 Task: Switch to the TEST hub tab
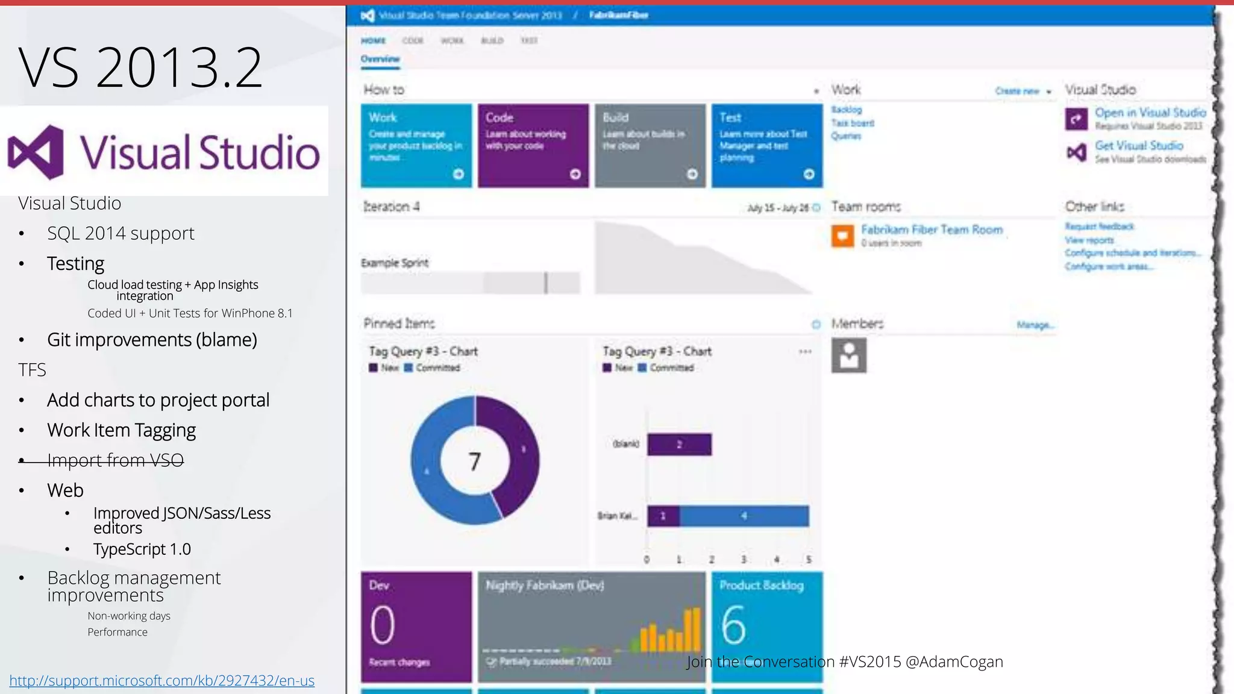[529, 41]
